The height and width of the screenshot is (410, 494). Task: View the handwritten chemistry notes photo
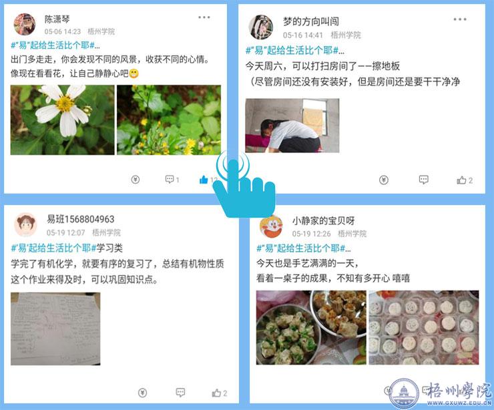click(55, 329)
